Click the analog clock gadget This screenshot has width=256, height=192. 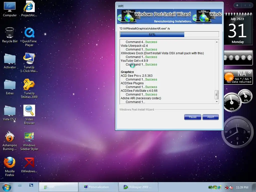(237, 132)
